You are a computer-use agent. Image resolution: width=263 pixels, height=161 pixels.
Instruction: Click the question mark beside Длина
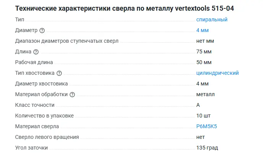[36, 52]
